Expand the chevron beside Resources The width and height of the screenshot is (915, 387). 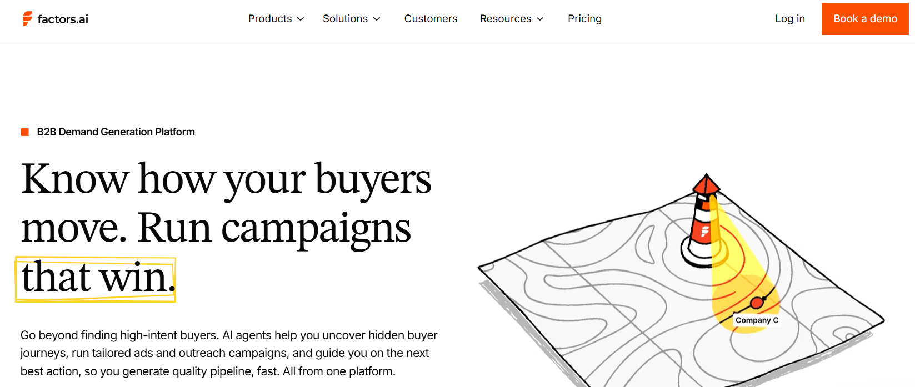pos(540,19)
